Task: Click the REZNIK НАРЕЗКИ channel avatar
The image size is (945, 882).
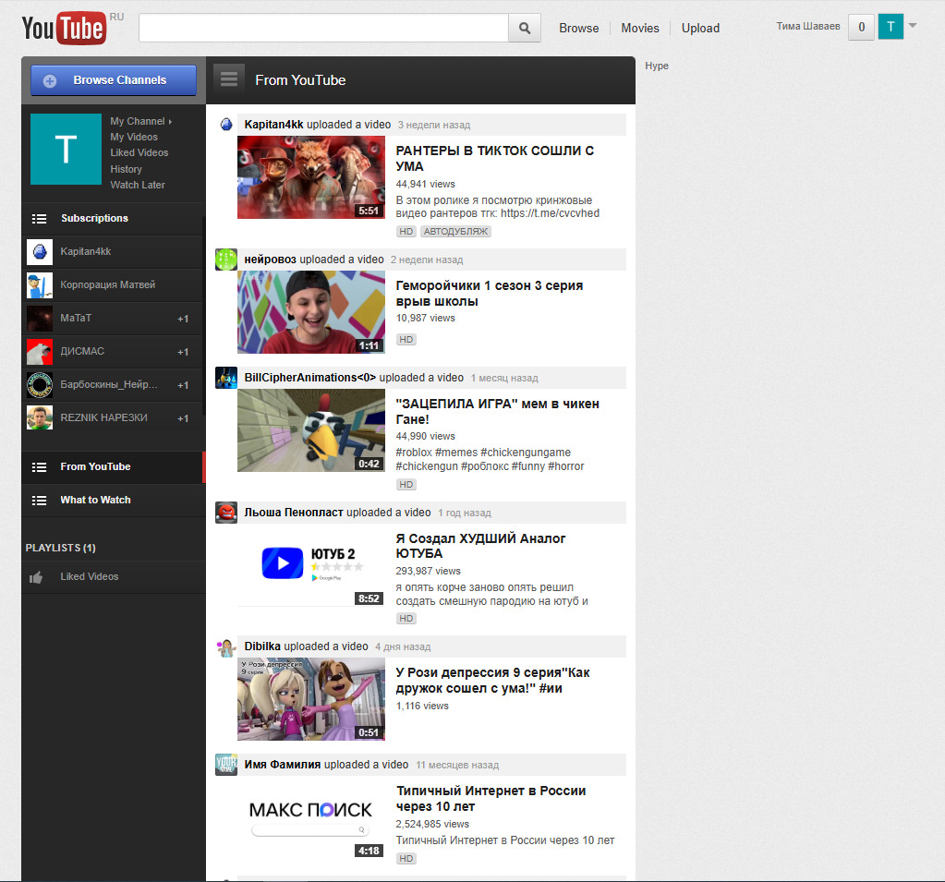Action: pyautogui.click(x=40, y=417)
